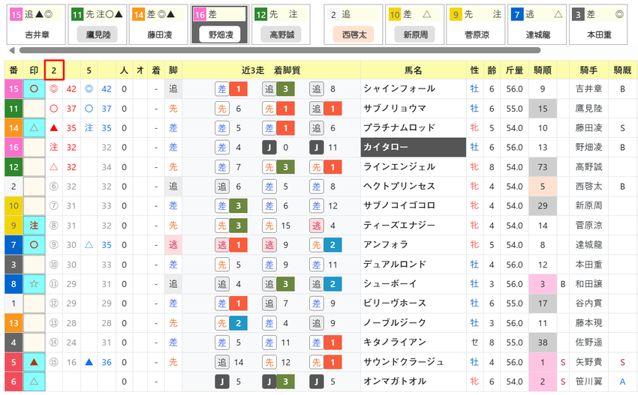Viewport: 638px width, 395px height.
Task: Select horse card 9 菅原涼
Action: 476,25
